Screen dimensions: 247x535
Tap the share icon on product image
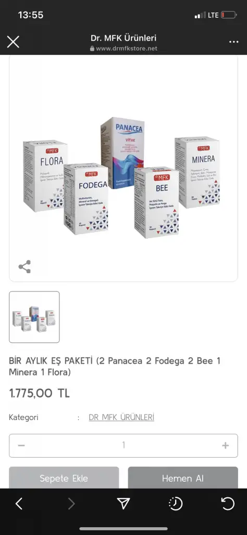(24, 266)
